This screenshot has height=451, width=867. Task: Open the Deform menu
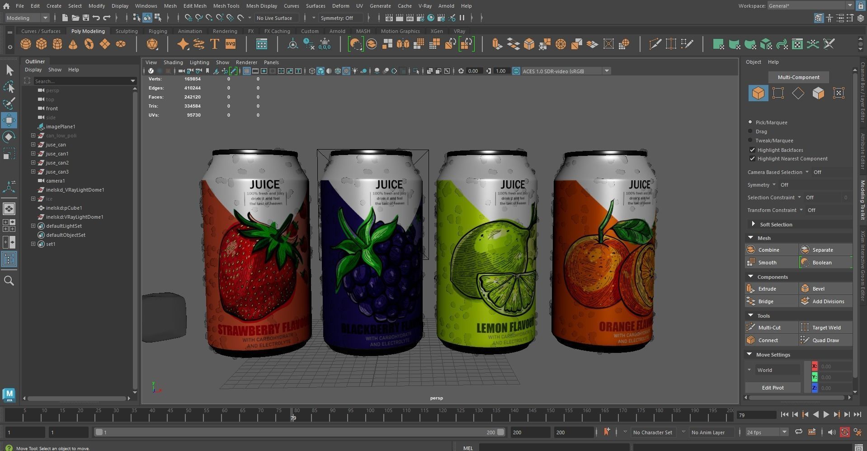pos(340,6)
